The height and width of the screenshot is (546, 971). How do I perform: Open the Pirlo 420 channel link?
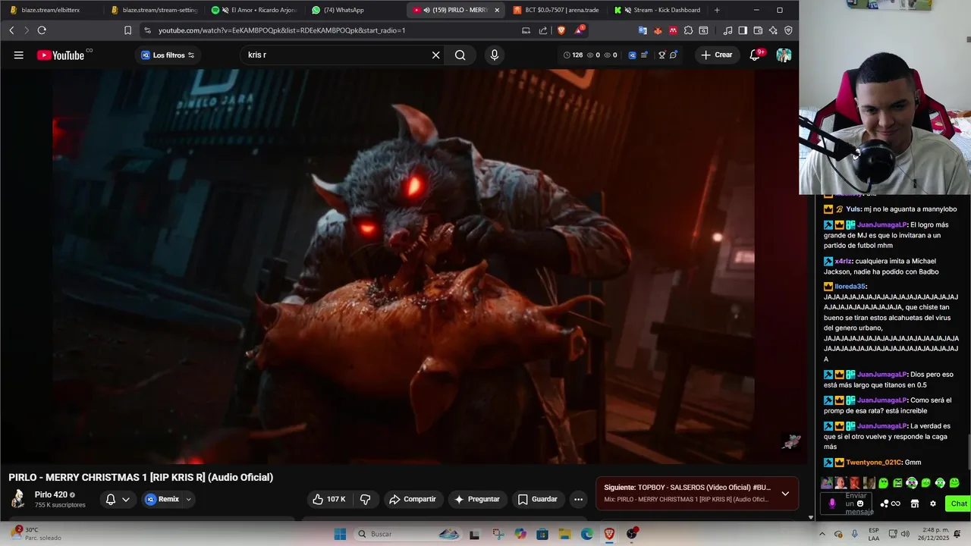point(51,494)
